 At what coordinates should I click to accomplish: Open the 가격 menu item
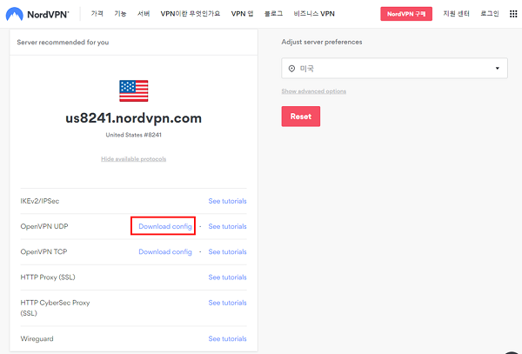coord(97,14)
